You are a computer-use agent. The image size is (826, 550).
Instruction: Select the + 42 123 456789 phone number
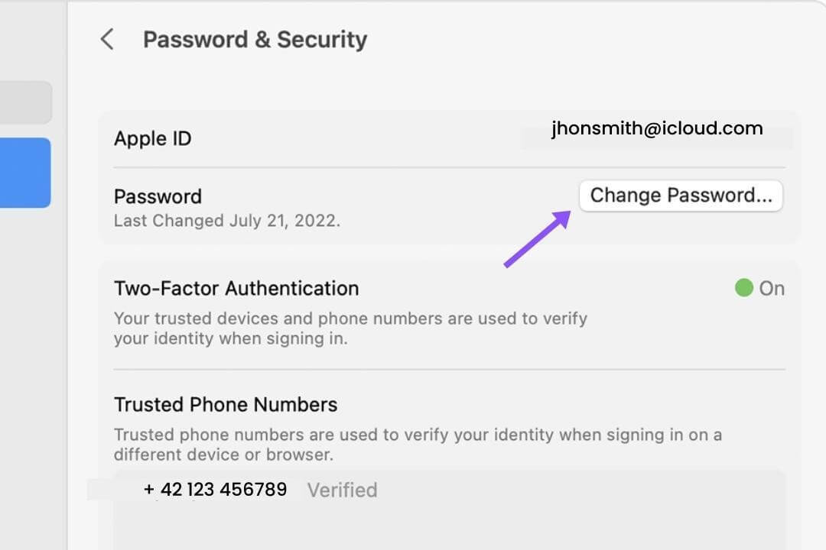[216, 490]
